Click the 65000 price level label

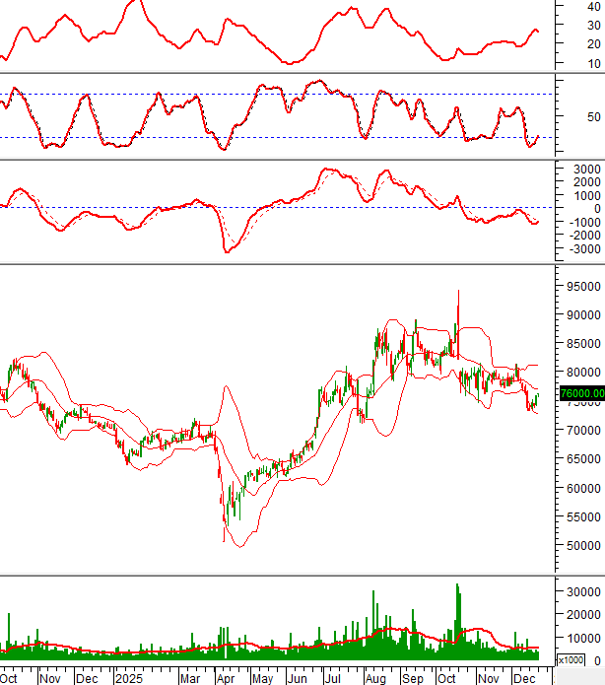click(x=581, y=459)
